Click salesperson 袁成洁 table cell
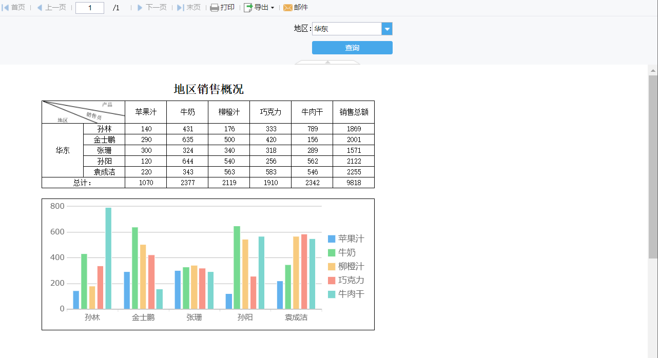The width and height of the screenshot is (658, 358). pos(104,172)
